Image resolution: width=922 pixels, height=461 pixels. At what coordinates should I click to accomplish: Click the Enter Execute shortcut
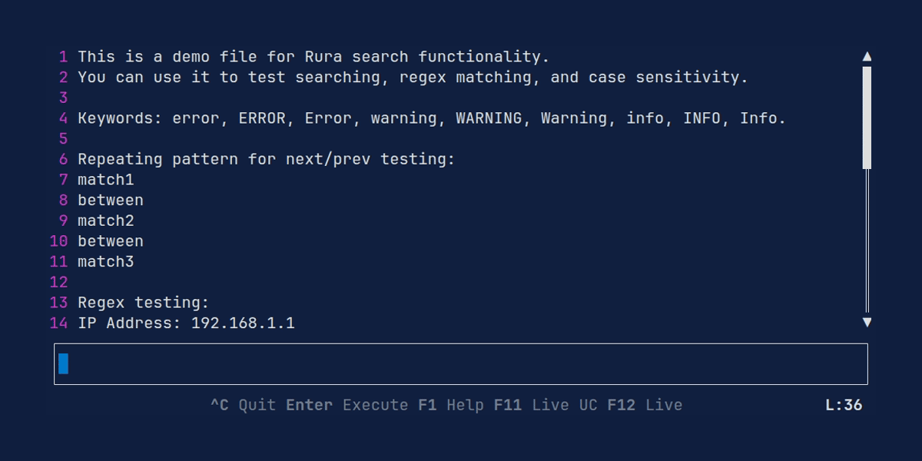coord(347,405)
